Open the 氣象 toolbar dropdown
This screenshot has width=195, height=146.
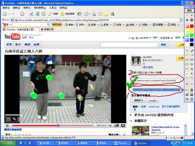tap(111, 25)
